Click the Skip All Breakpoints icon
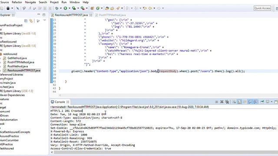 [x=17, y=8]
